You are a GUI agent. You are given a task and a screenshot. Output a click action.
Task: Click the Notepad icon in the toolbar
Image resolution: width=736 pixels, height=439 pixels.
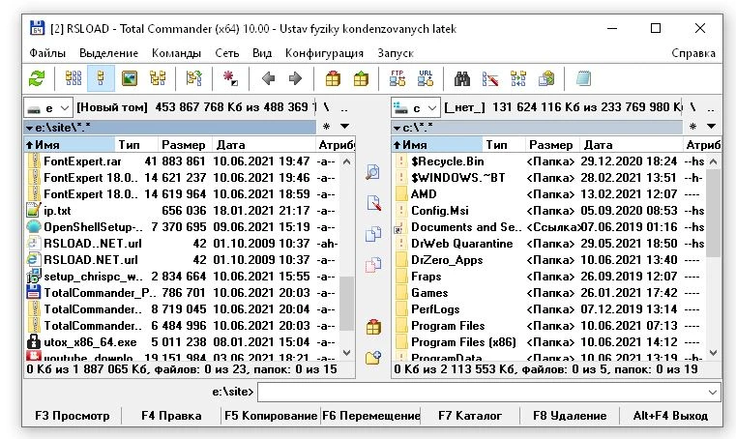583,78
